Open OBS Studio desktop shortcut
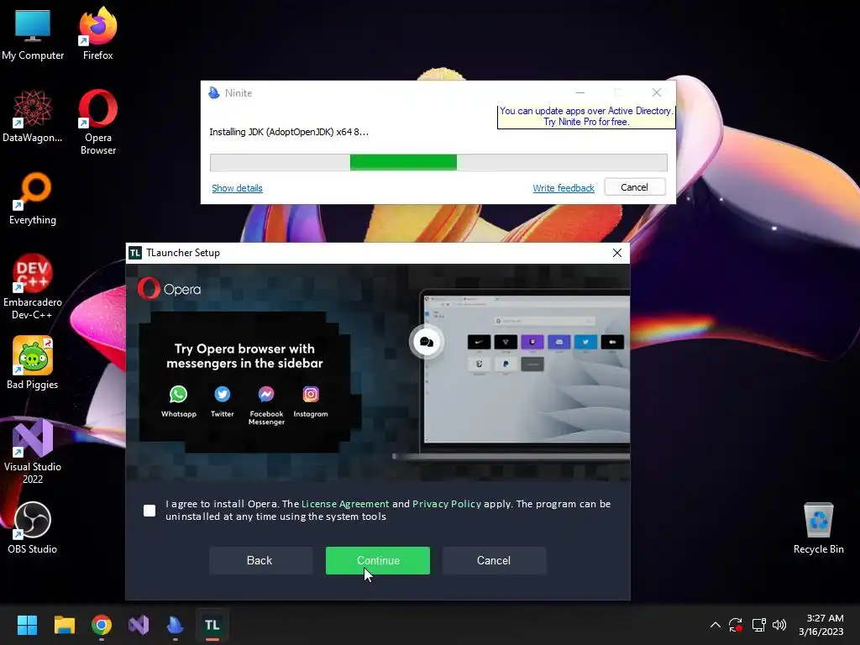Image resolution: width=860 pixels, height=645 pixels. tap(33, 527)
